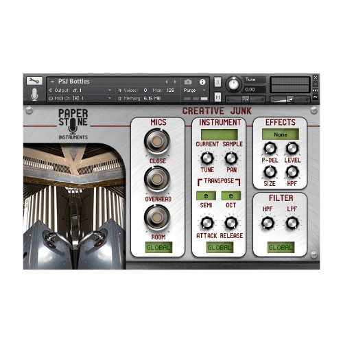Click the instrument TUNE knob
The height and width of the screenshot is (343, 343).
(207, 158)
